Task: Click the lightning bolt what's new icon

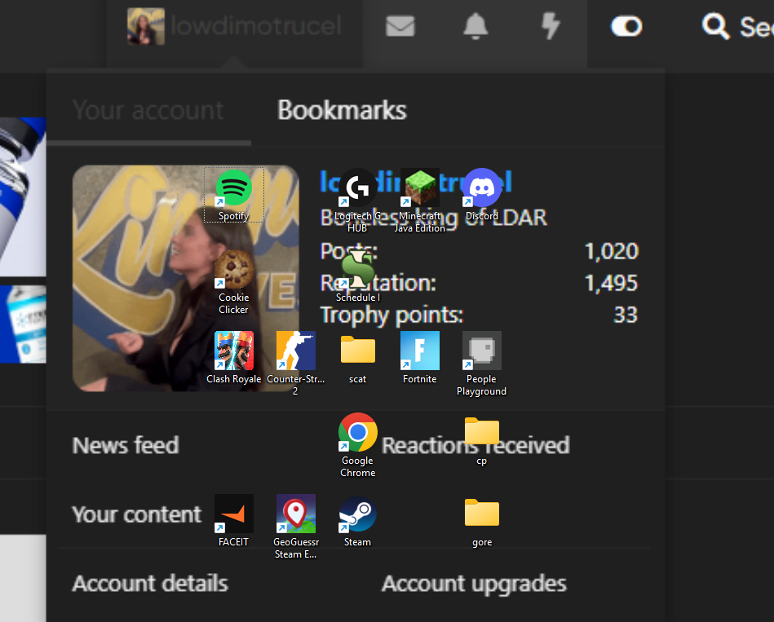Action: [x=551, y=26]
